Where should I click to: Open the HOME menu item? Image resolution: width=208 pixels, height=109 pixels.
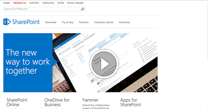pos(7,3)
